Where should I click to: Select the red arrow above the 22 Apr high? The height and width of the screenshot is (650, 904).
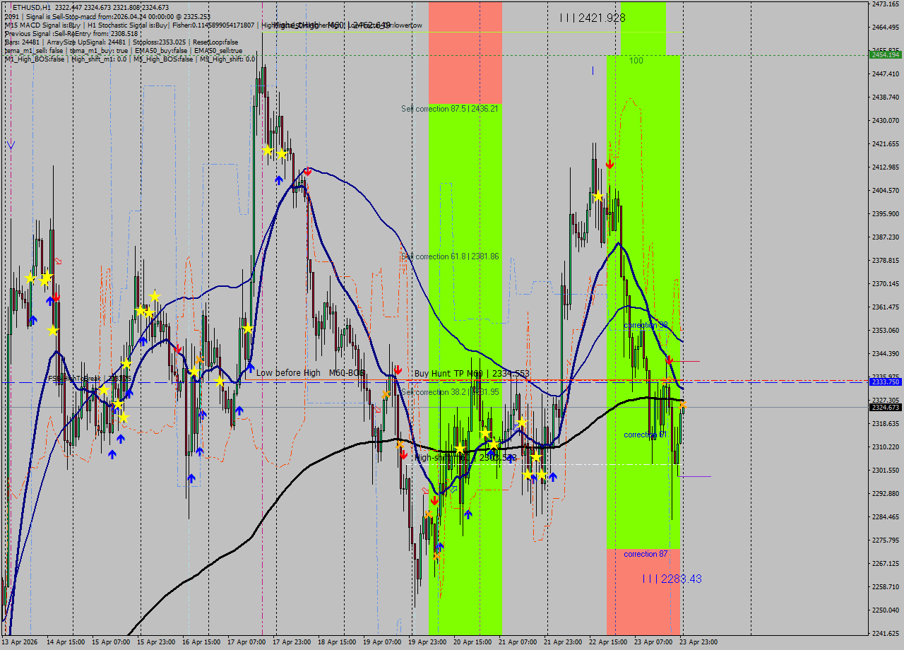[609, 164]
